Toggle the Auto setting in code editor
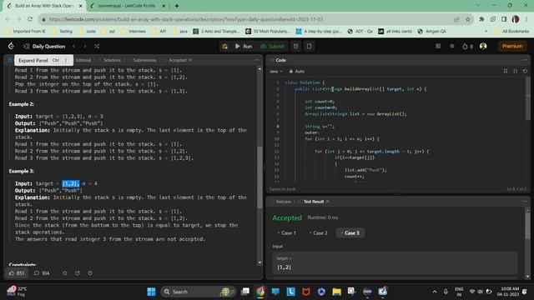 297,72
